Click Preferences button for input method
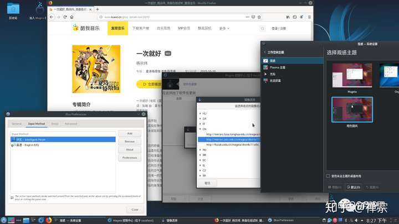Image resolution: width=399 pixels, height=224 pixels. tap(130, 158)
